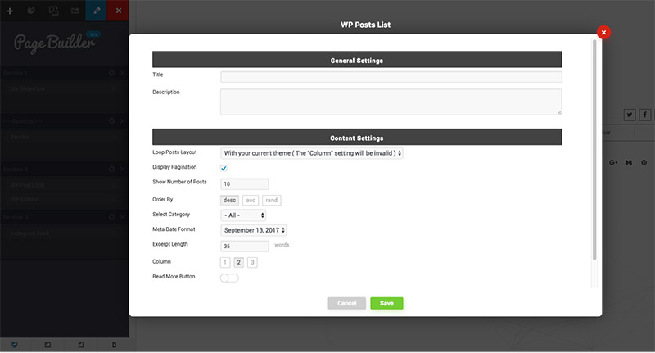This screenshot has width=655, height=353.
Task: Click the plus icon in the Page Builder toolbar
Action: click(x=10, y=11)
